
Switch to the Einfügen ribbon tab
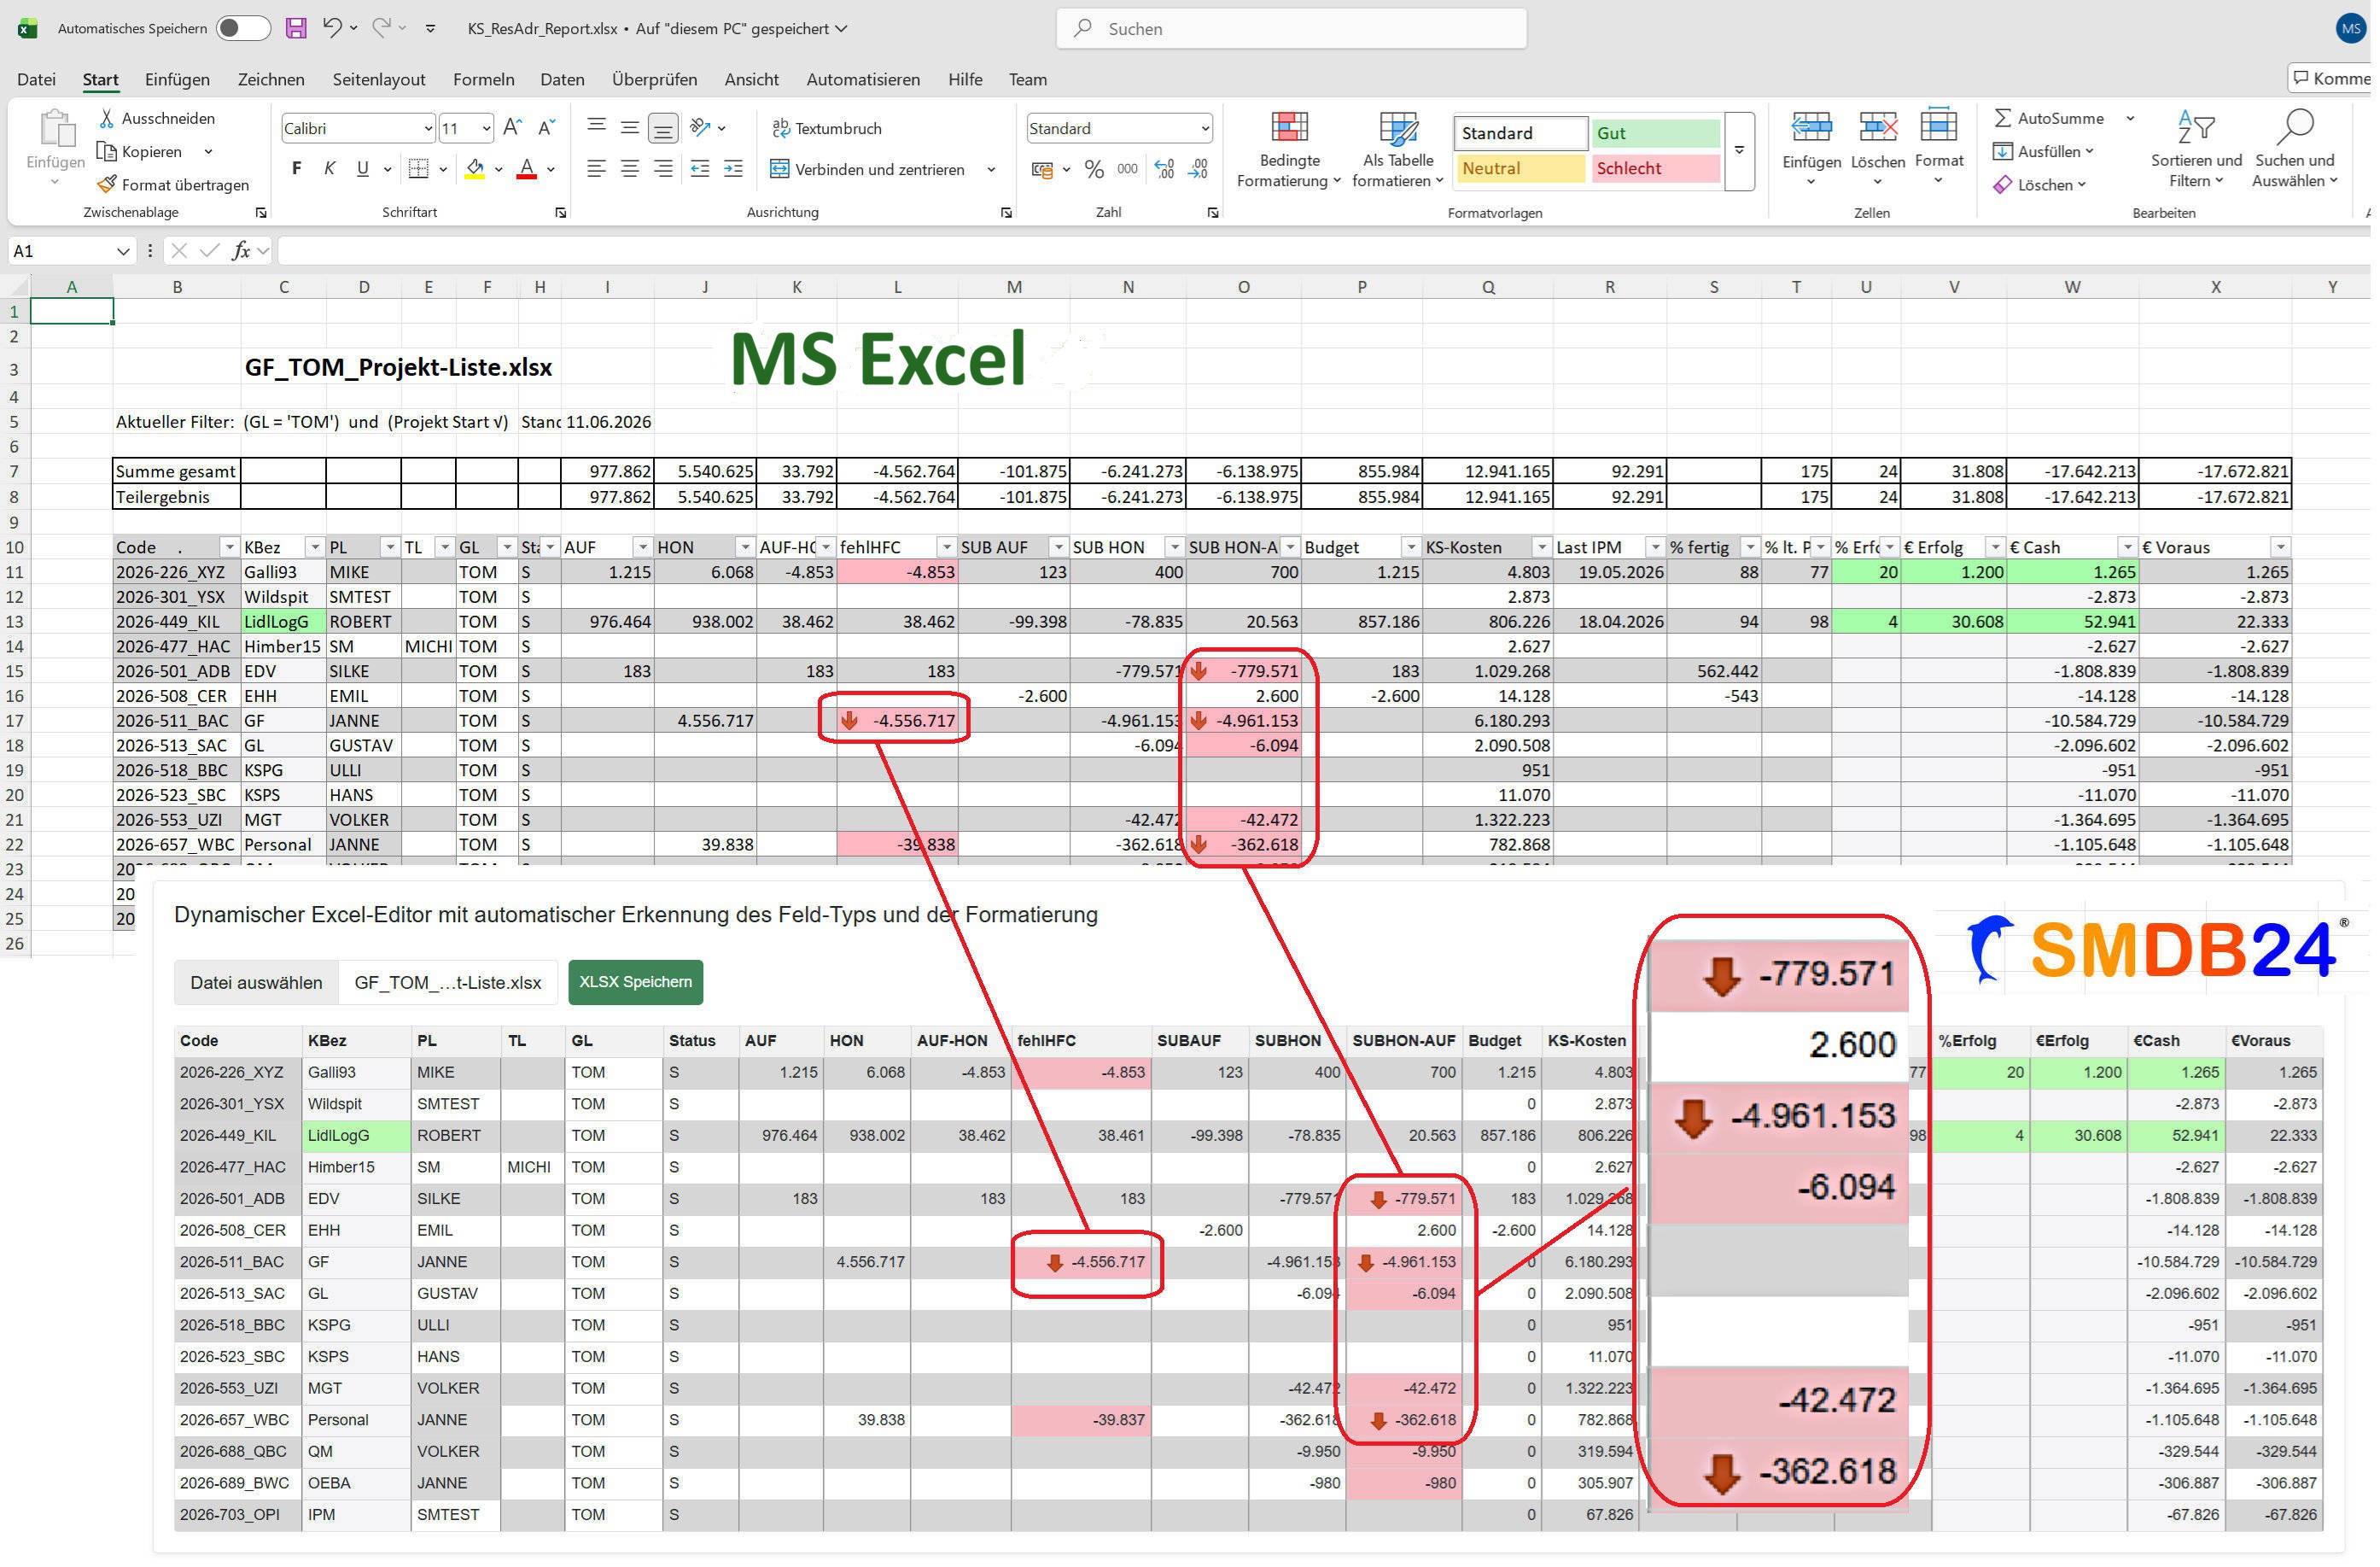coord(177,79)
